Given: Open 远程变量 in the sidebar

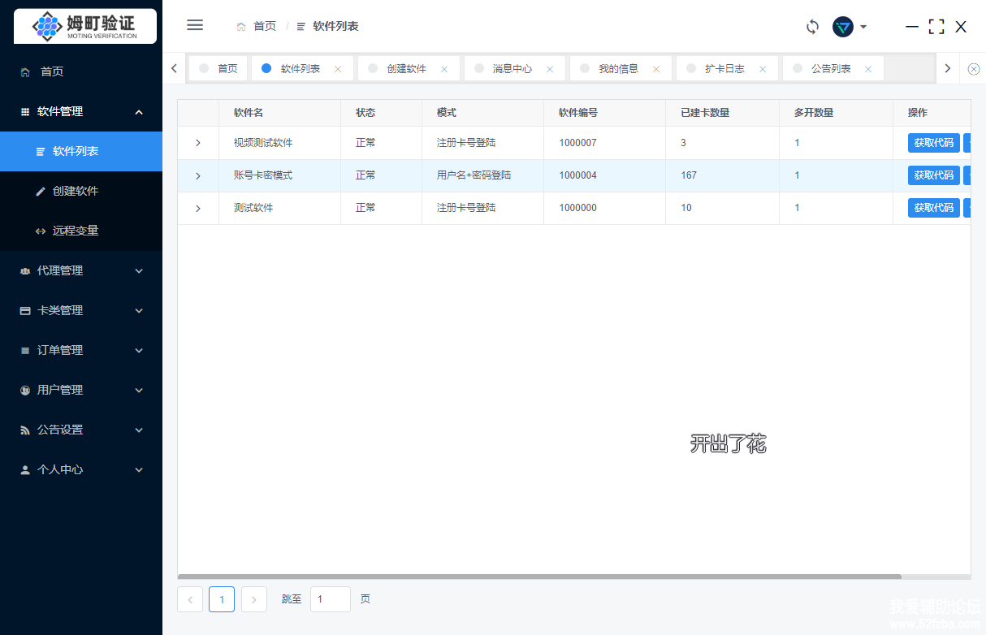Looking at the screenshot, I should (x=76, y=231).
